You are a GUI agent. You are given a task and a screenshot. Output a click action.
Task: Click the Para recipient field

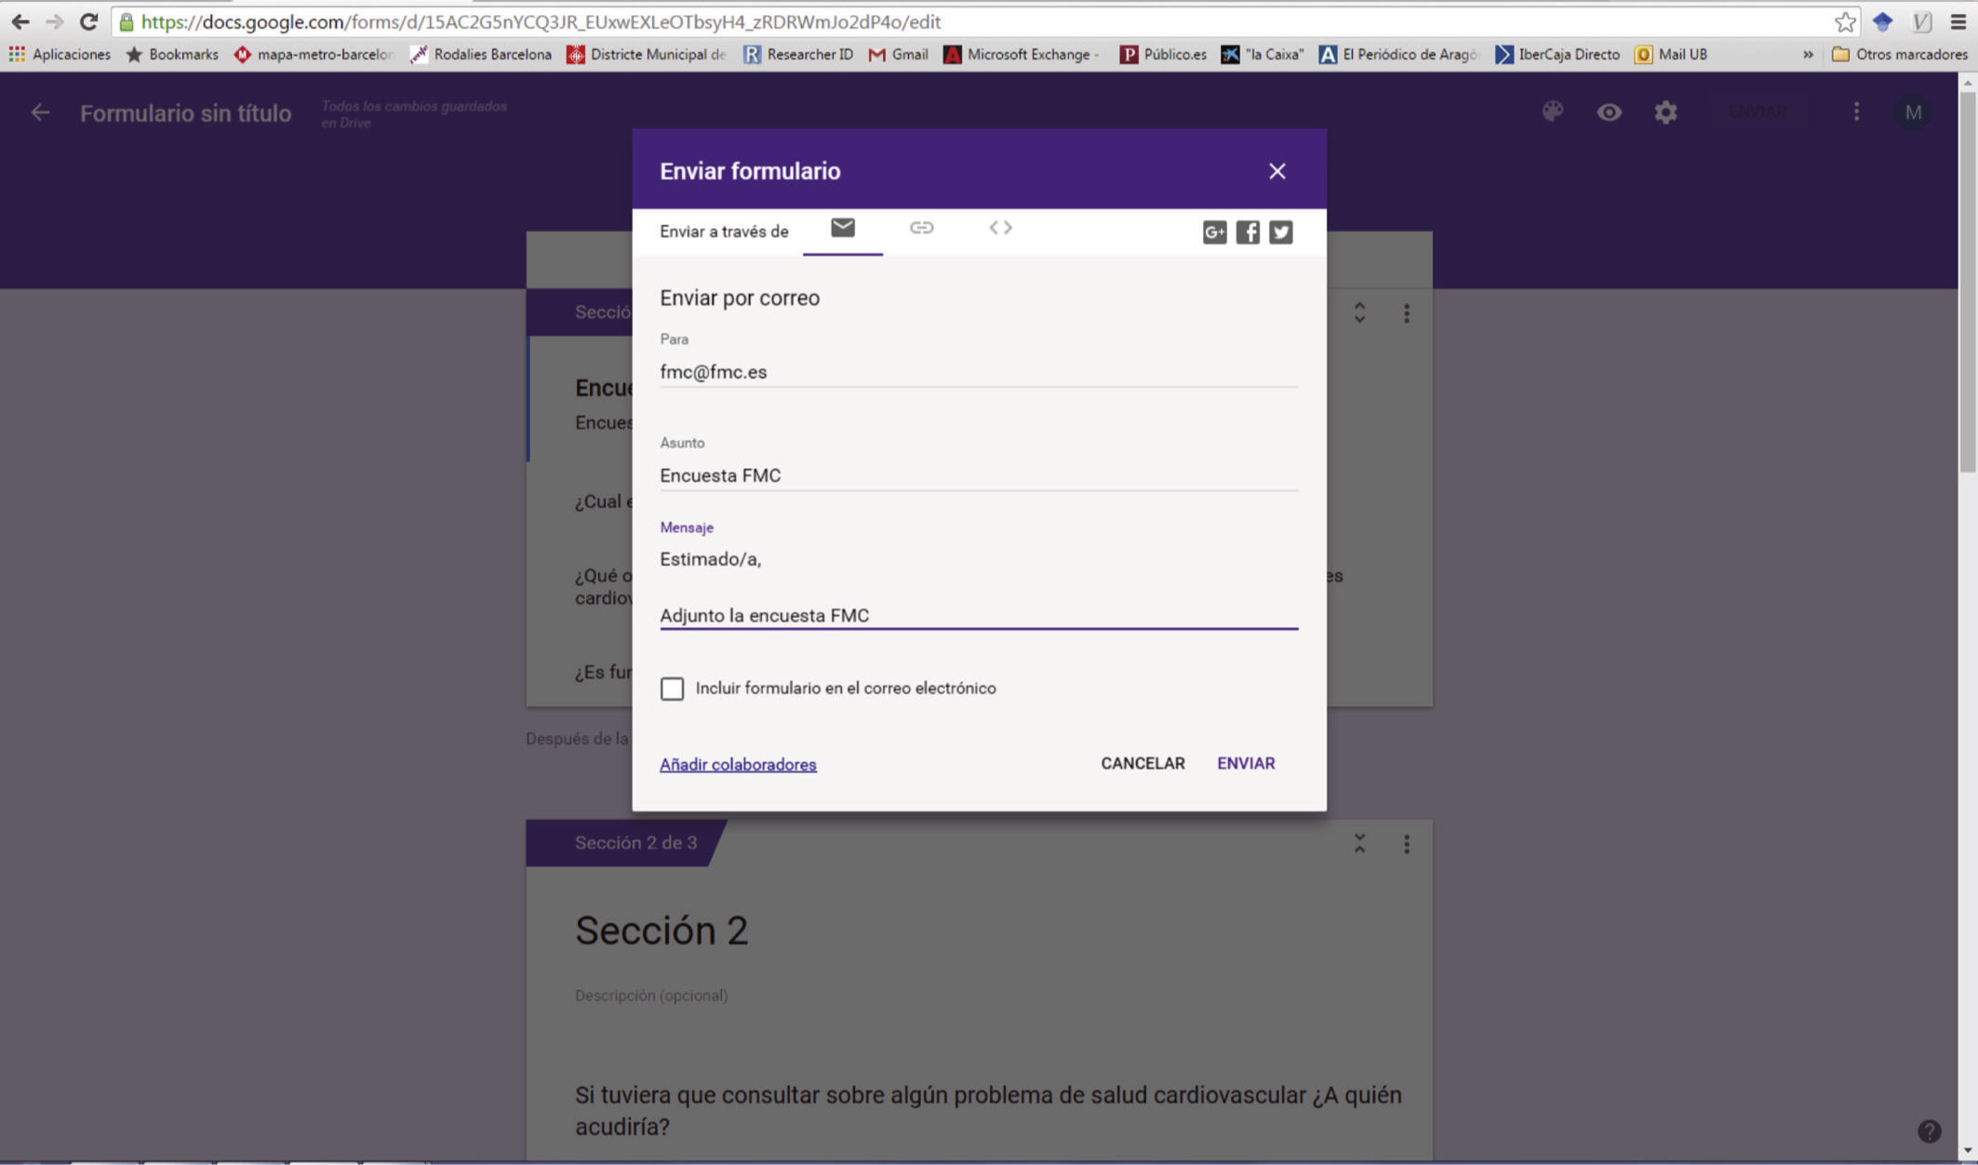click(x=977, y=372)
